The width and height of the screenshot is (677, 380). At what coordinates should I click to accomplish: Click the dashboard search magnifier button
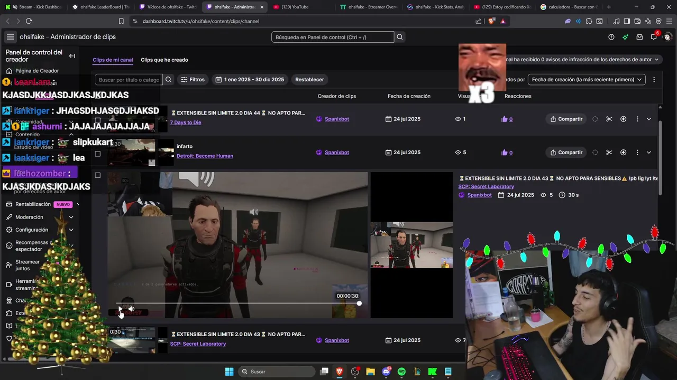click(x=400, y=37)
